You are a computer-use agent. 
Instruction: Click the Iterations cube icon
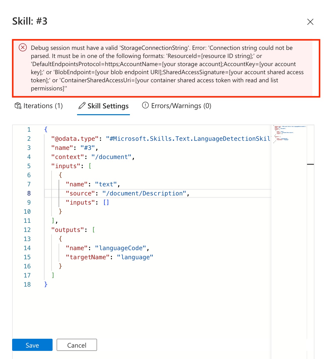pos(18,106)
